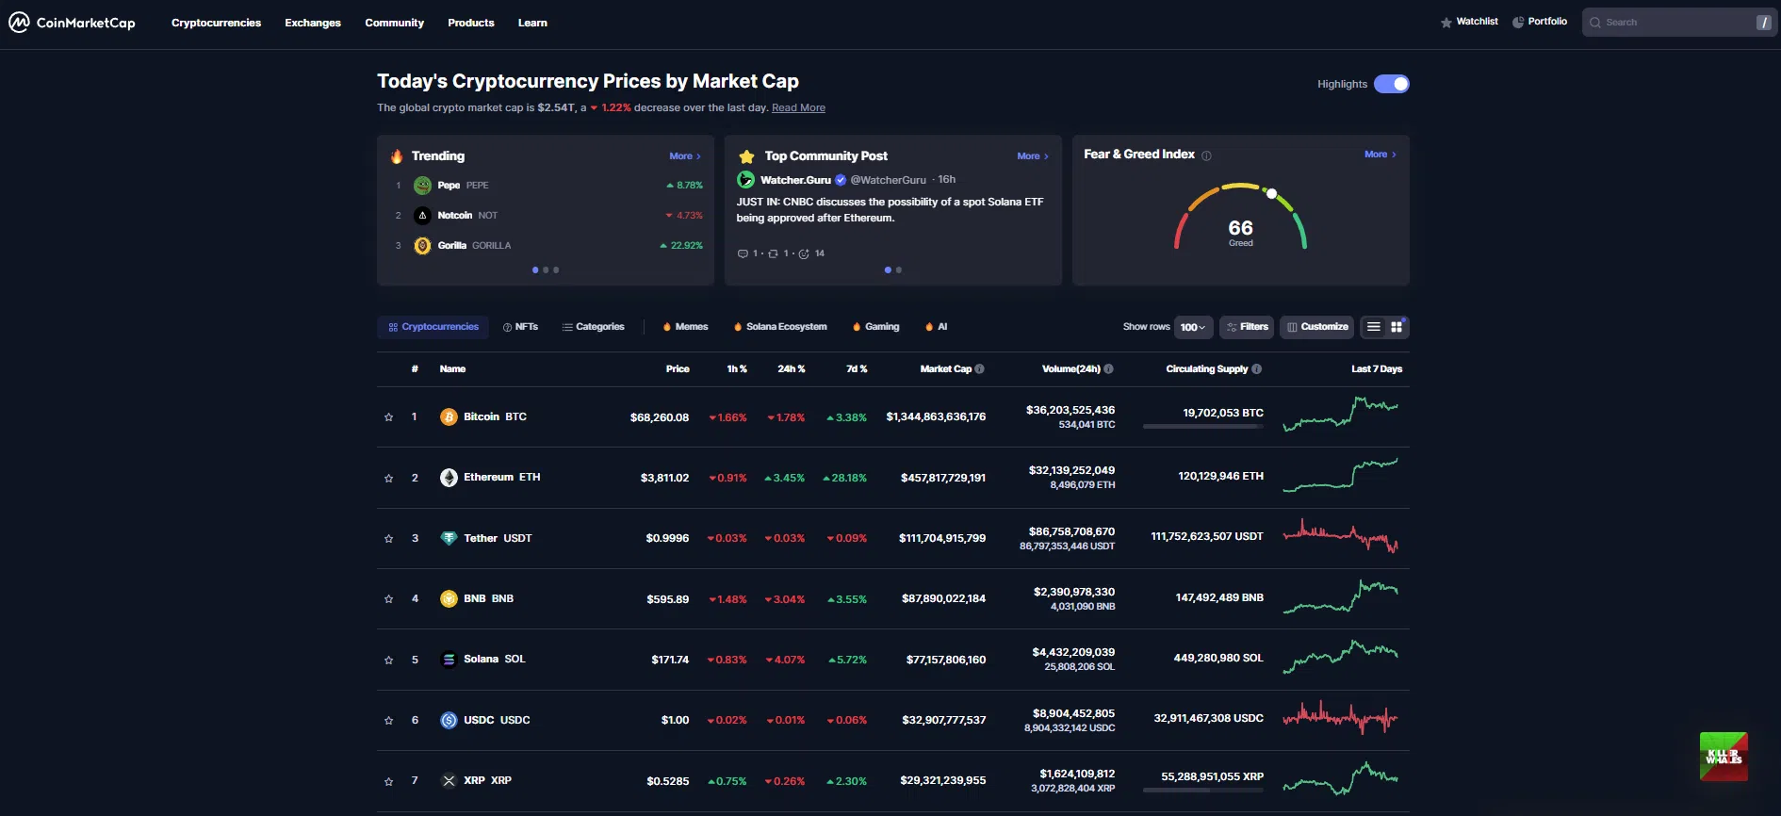This screenshot has width=1781, height=816.
Task: Click the Pepe coin icon in Trending
Action: tap(423, 186)
